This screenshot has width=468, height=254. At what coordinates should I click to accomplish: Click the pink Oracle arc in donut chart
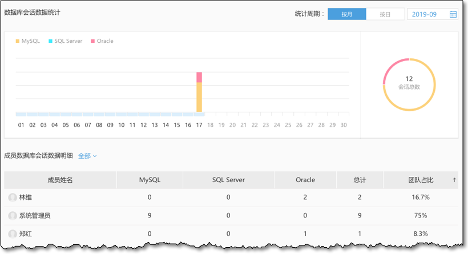392,67
